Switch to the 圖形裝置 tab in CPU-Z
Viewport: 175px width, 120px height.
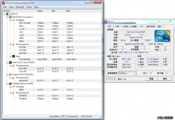click(151, 26)
